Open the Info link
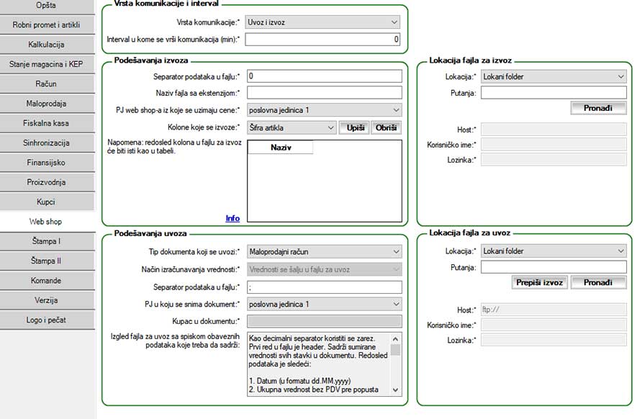 click(232, 218)
